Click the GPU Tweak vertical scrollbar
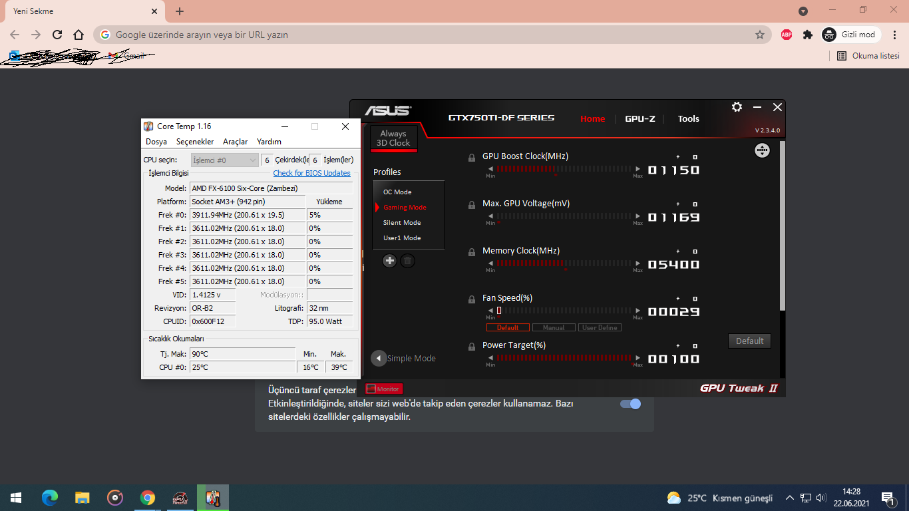This screenshot has height=511, width=909. point(783,225)
